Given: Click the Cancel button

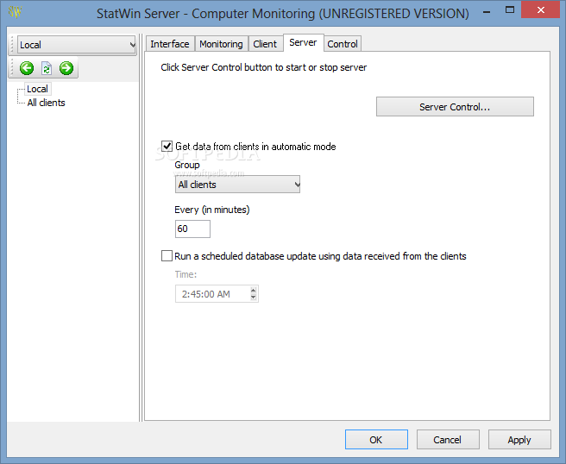Looking at the screenshot, I should point(448,440).
